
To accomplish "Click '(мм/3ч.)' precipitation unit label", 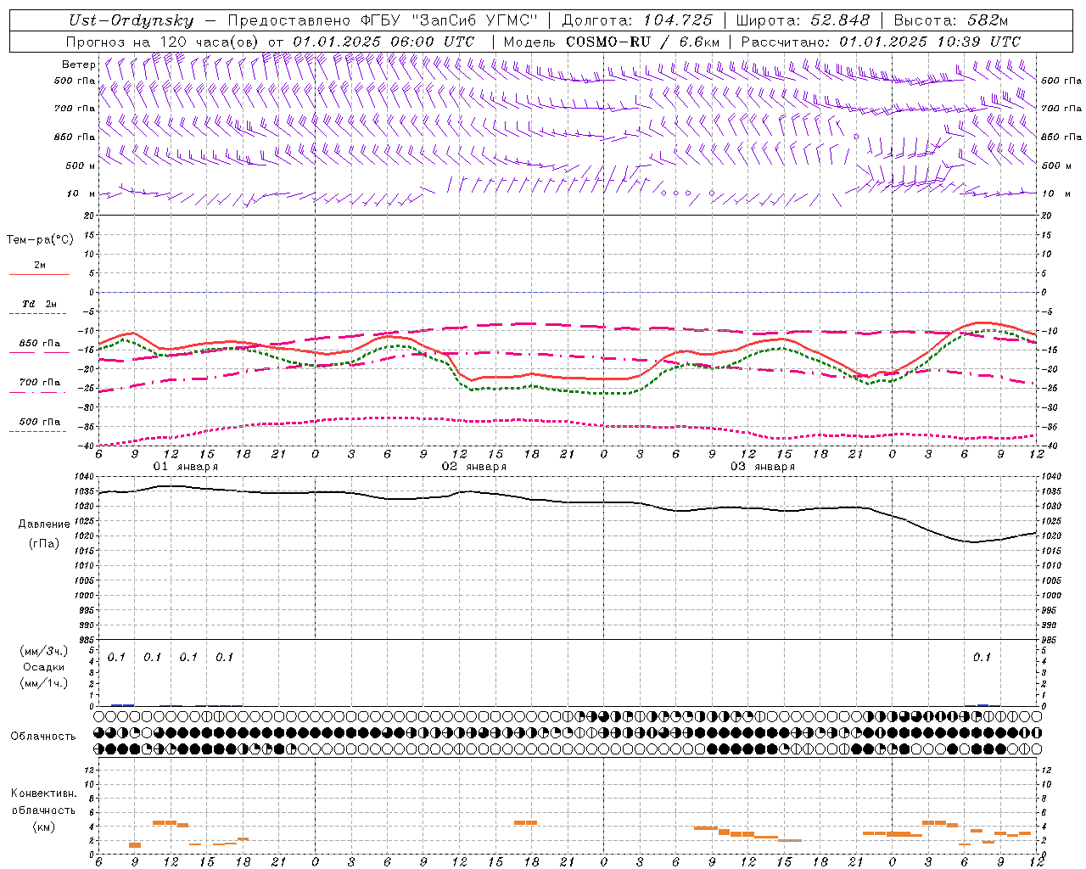I will (43, 652).
